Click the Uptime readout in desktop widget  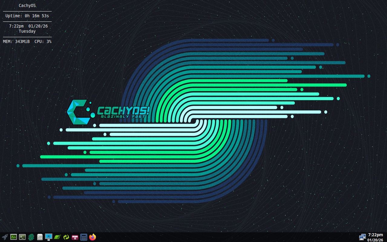[x=27, y=16]
